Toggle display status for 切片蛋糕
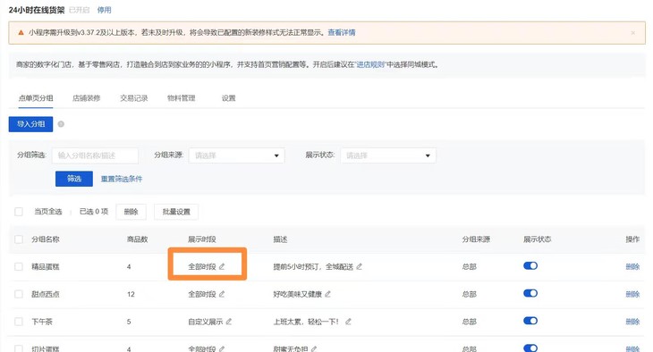653x352 pixels. (530, 348)
